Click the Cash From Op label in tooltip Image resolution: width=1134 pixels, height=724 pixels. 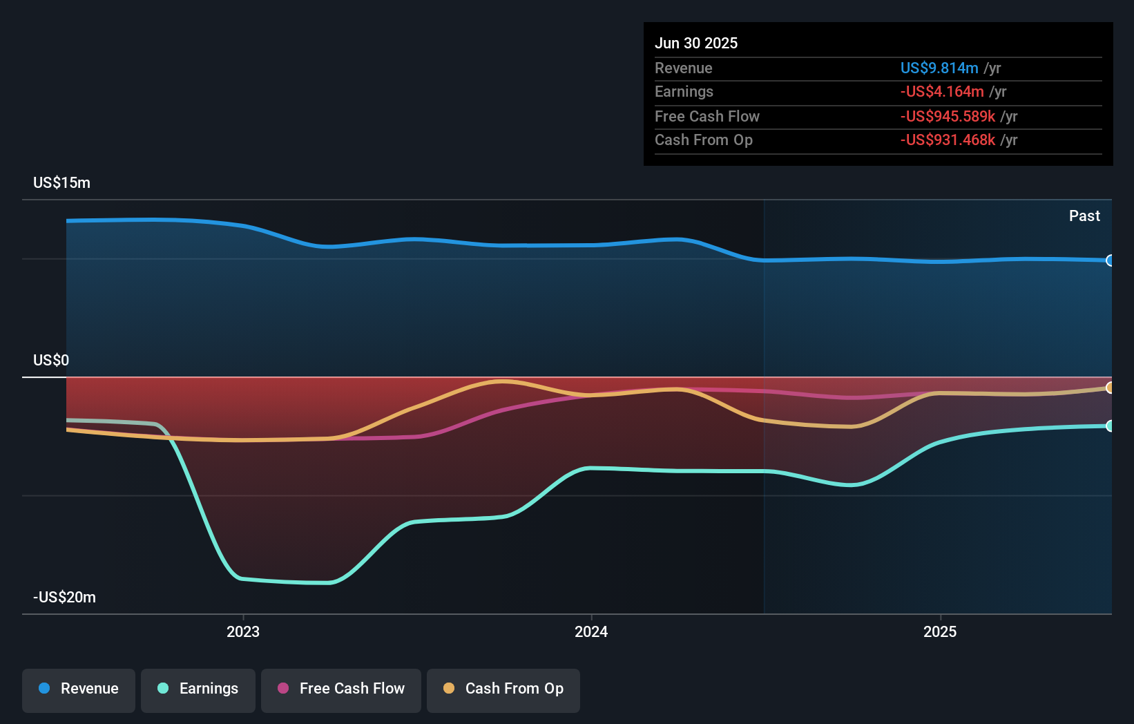pos(704,140)
